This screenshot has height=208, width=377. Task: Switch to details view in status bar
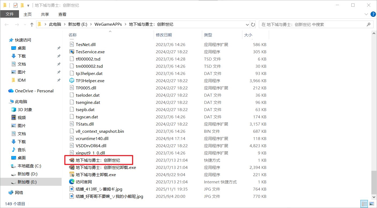364,204
